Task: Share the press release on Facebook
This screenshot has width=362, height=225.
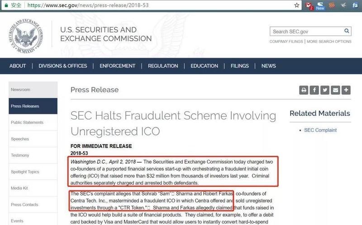Action: pyautogui.click(x=314, y=90)
